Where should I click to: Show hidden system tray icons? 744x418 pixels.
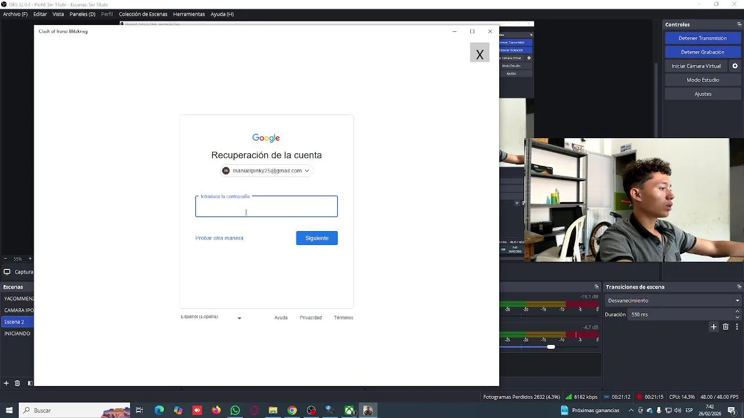coord(631,410)
